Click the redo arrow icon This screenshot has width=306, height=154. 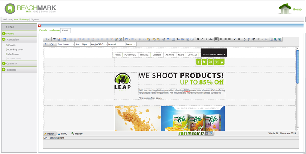tap(132, 39)
